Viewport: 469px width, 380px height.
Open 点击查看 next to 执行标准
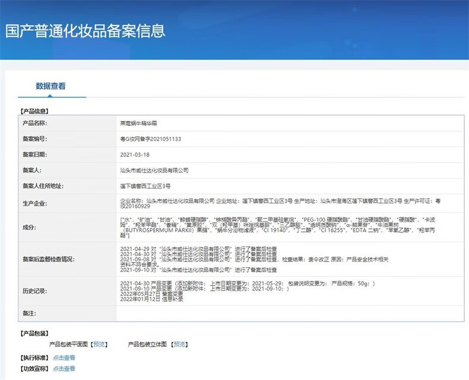point(64,357)
